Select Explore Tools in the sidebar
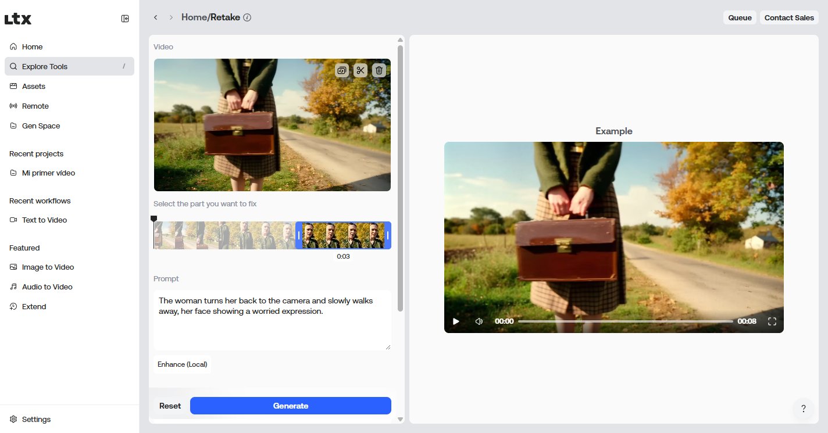Viewport: 828px width, 433px height. [x=69, y=66]
